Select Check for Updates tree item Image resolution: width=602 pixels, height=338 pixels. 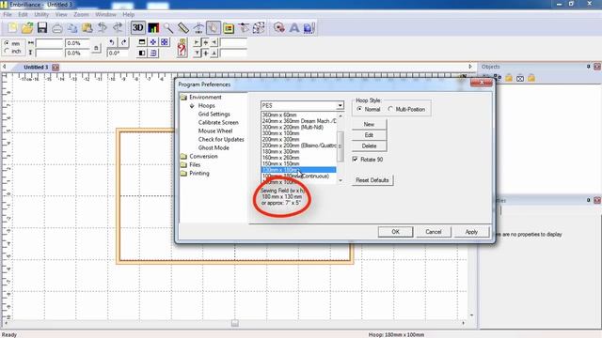(x=221, y=140)
